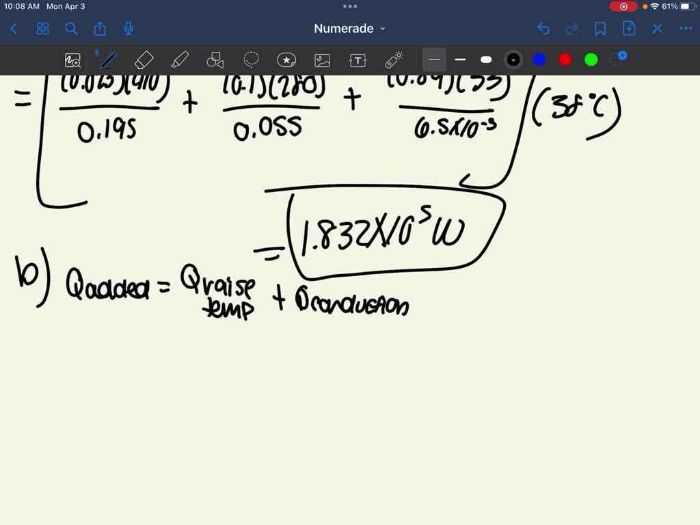The height and width of the screenshot is (525, 700).
Task: Expand the black color options
Action: 513,59
